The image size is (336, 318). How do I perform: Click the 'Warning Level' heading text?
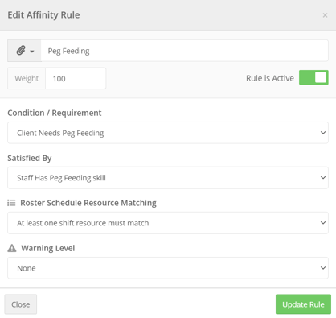(x=48, y=248)
